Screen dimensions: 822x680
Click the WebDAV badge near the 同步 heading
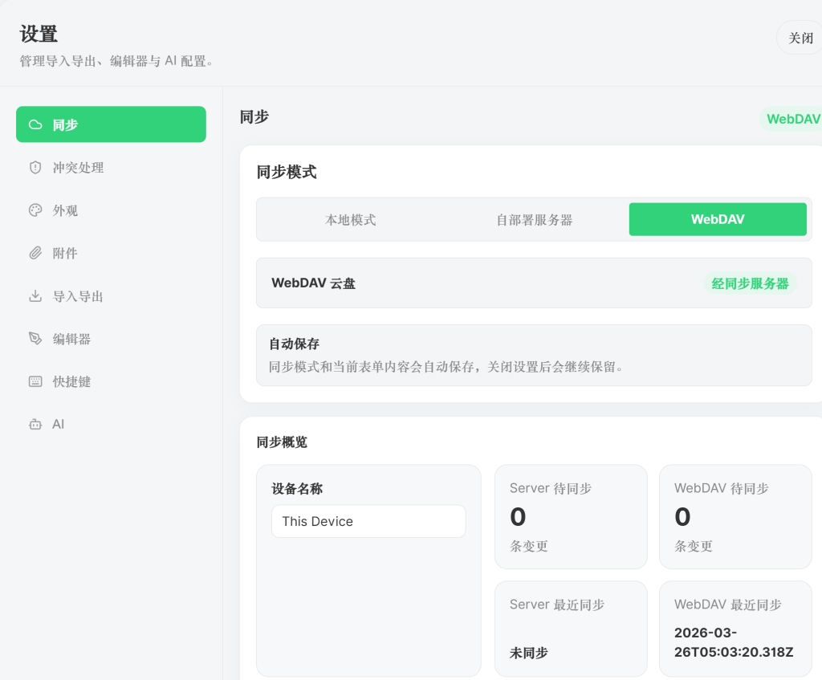pos(793,118)
